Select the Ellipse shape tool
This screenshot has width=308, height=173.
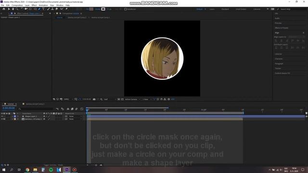point(35,9)
